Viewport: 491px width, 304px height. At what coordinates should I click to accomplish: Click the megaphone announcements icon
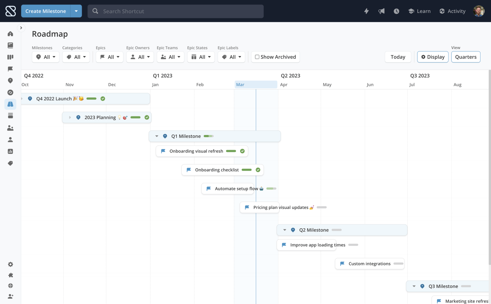[381, 11]
